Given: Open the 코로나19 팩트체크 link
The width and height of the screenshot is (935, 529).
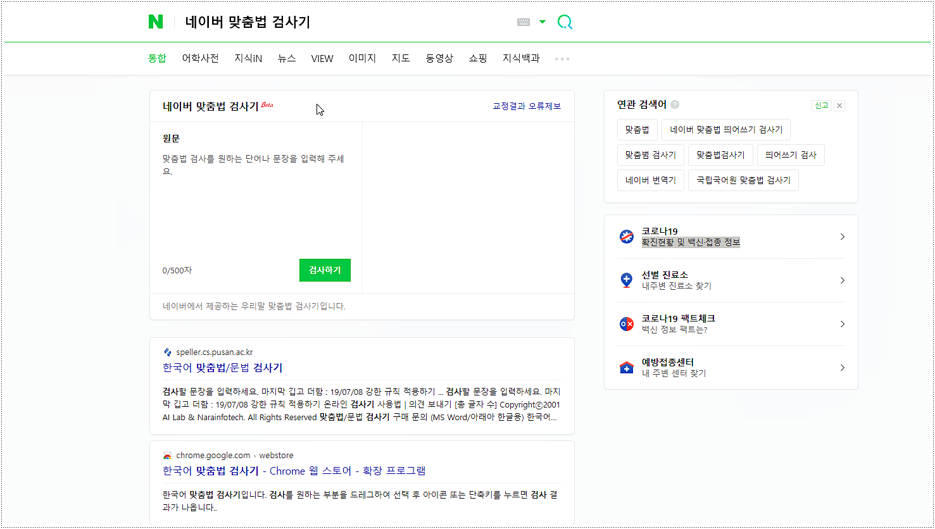Looking at the screenshot, I should (x=679, y=319).
